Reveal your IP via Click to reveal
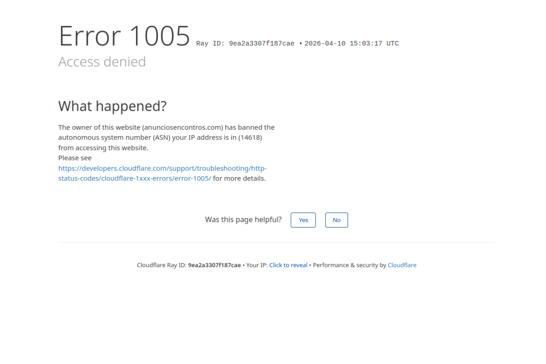The height and width of the screenshot is (364, 546). click(x=288, y=265)
